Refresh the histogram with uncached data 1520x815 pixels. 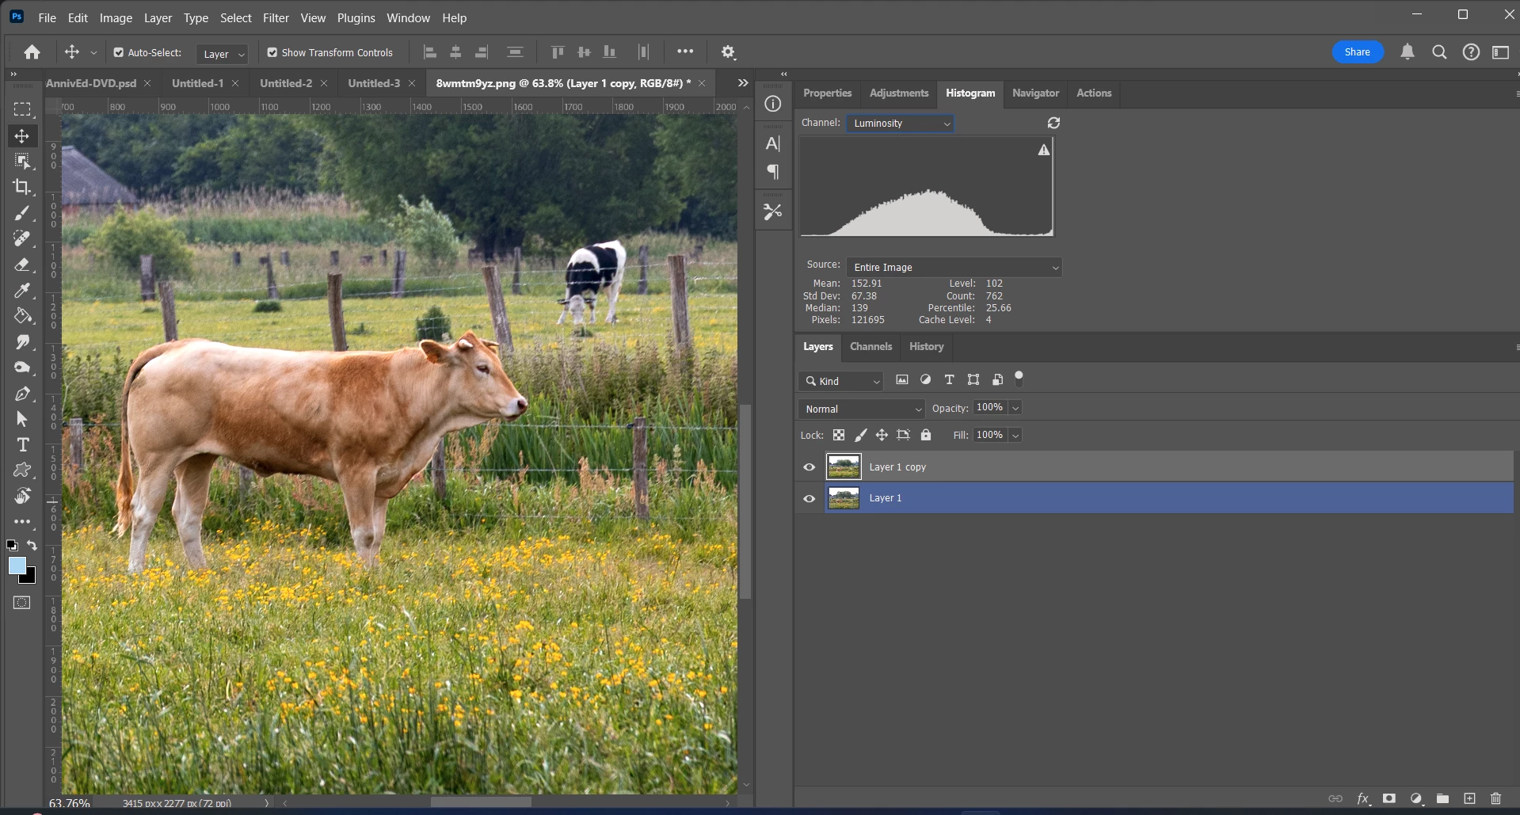[1053, 123]
